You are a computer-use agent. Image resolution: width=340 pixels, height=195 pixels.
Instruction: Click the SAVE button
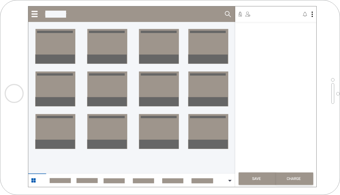point(257,179)
